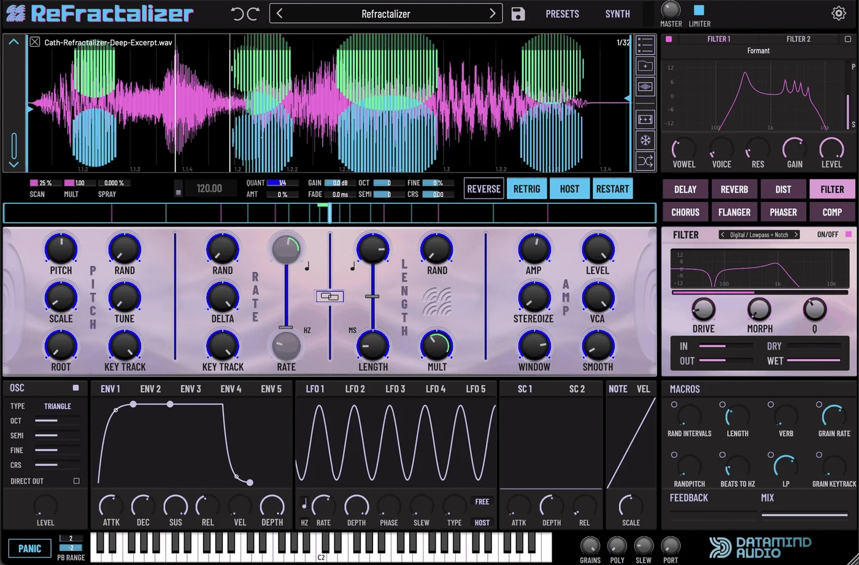
Task: Collapse the sample view with up chevron
Action: click(x=13, y=42)
